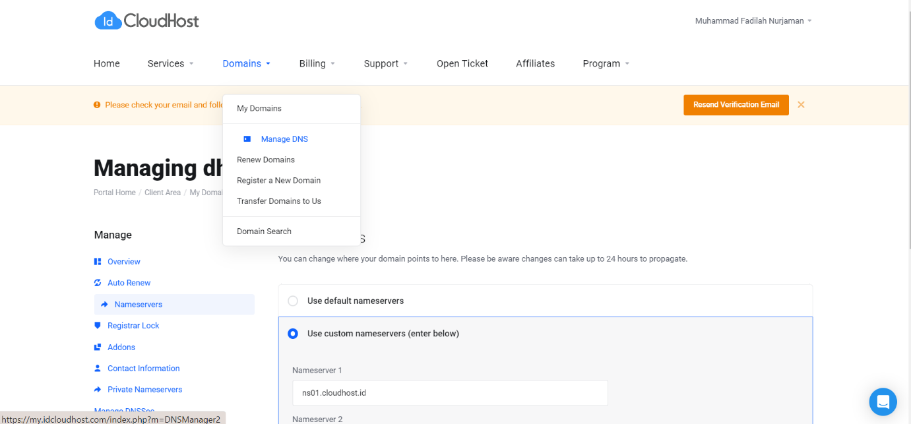Open the Registrar Lock sidebar link
This screenshot has width=911, height=424.
[x=133, y=326]
